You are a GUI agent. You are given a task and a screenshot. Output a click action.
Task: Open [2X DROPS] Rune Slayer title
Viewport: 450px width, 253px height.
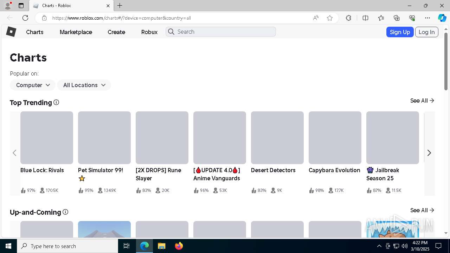pos(159,174)
